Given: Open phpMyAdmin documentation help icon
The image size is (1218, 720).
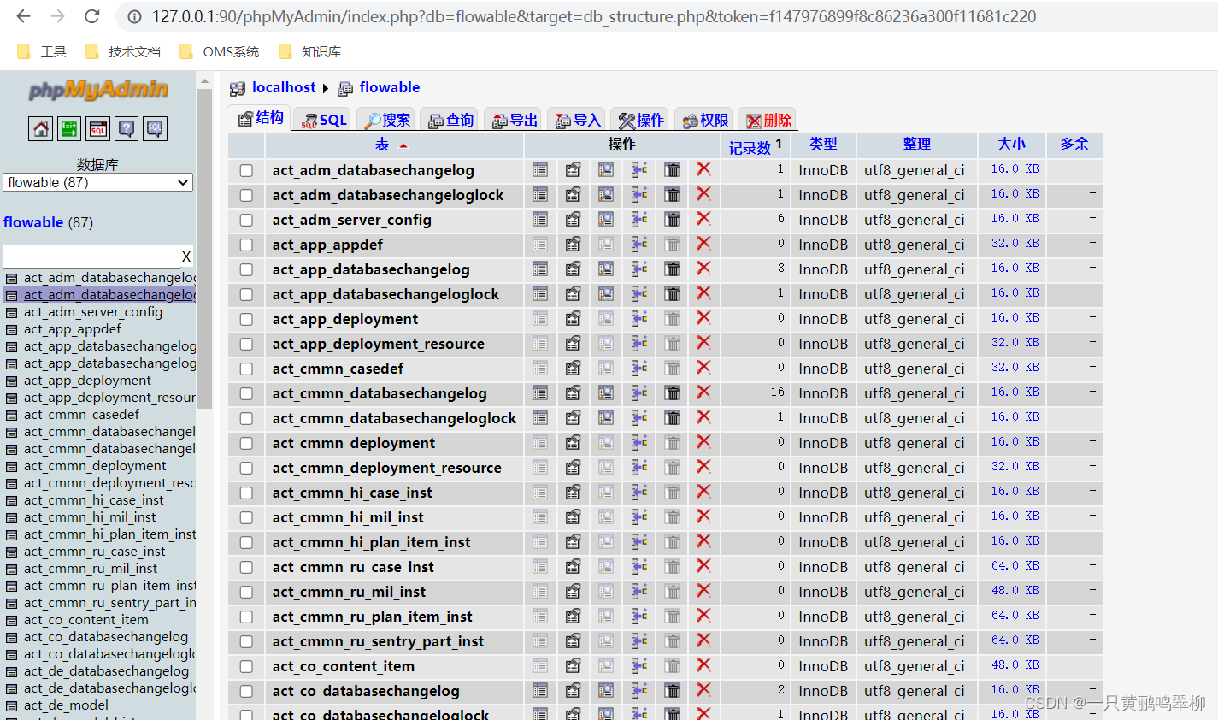Looking at the screenshot, I should pyautogui.click(x=127, y=129).
